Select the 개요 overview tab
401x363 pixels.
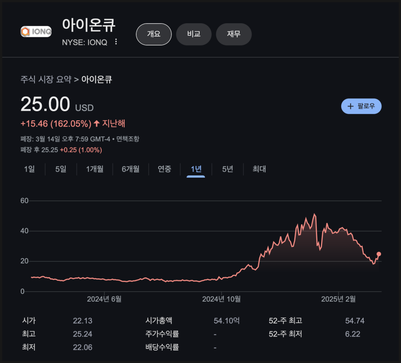coord(154,34)
